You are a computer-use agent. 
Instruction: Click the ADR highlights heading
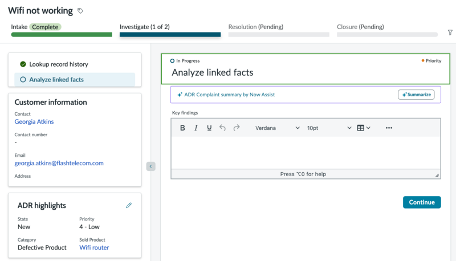click(x=42, y=206)
